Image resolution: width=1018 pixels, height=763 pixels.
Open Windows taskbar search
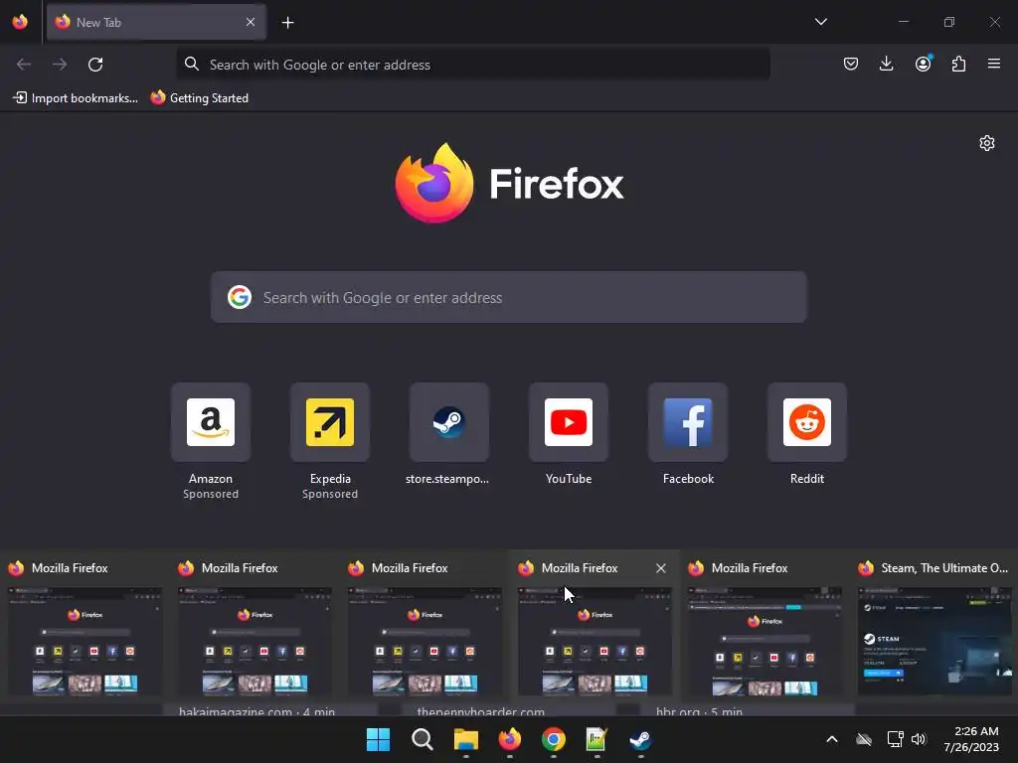(x=422, y=739)
